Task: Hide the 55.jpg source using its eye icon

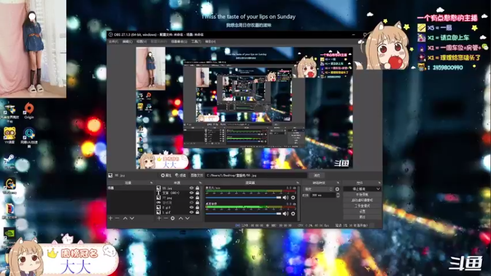Action: pyautogui.click(x=191, y=188)
